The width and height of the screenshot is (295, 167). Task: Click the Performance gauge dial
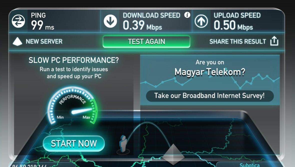point(72,106)
